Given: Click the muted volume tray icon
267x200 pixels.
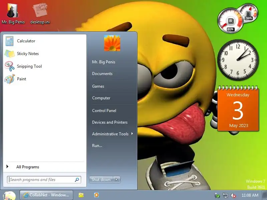Looking at the screenshot, I should (233, 195).
